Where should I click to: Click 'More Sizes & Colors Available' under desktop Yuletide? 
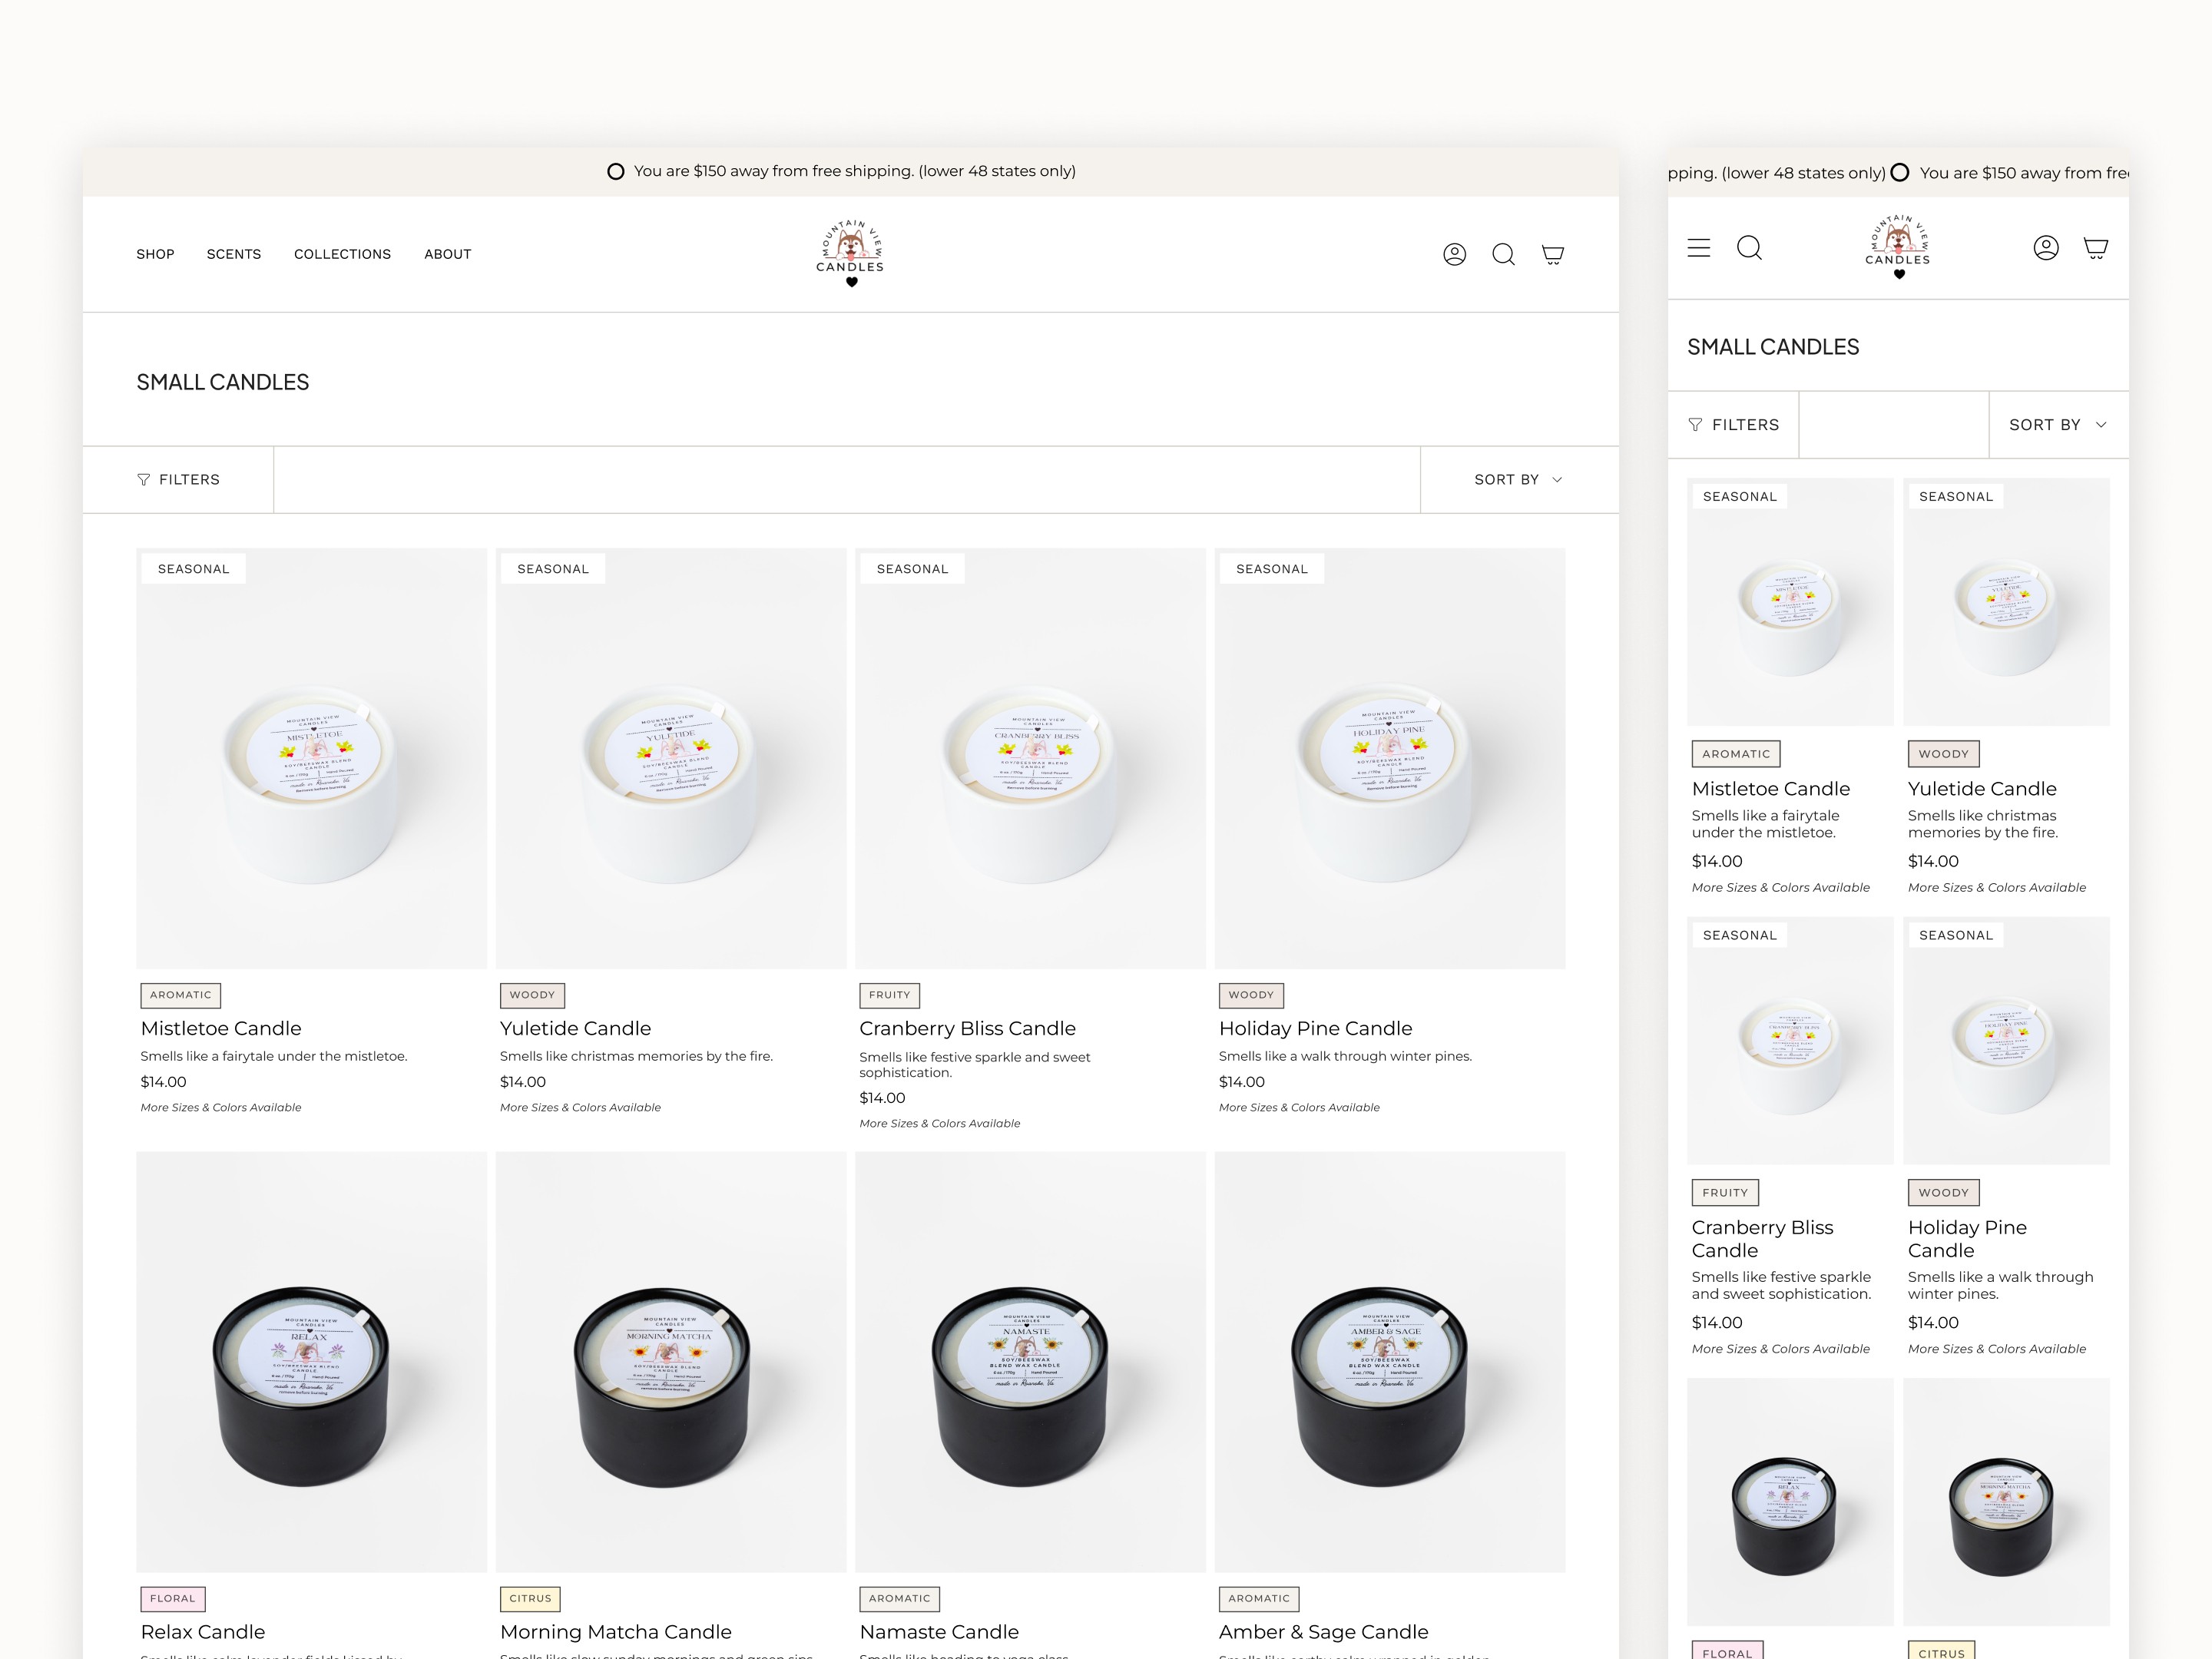pos(580,1108)
